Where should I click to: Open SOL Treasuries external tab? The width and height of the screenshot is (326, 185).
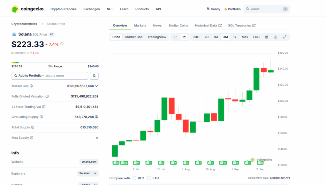(x=242, y=26)
